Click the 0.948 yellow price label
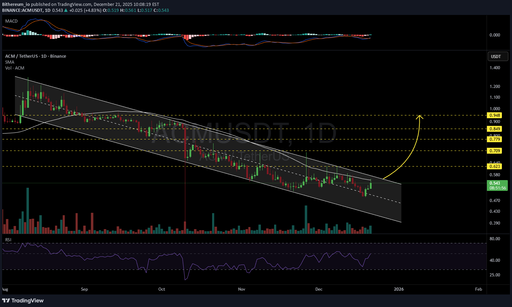Viewport: 512px width, 307px height. pos(495,115)
